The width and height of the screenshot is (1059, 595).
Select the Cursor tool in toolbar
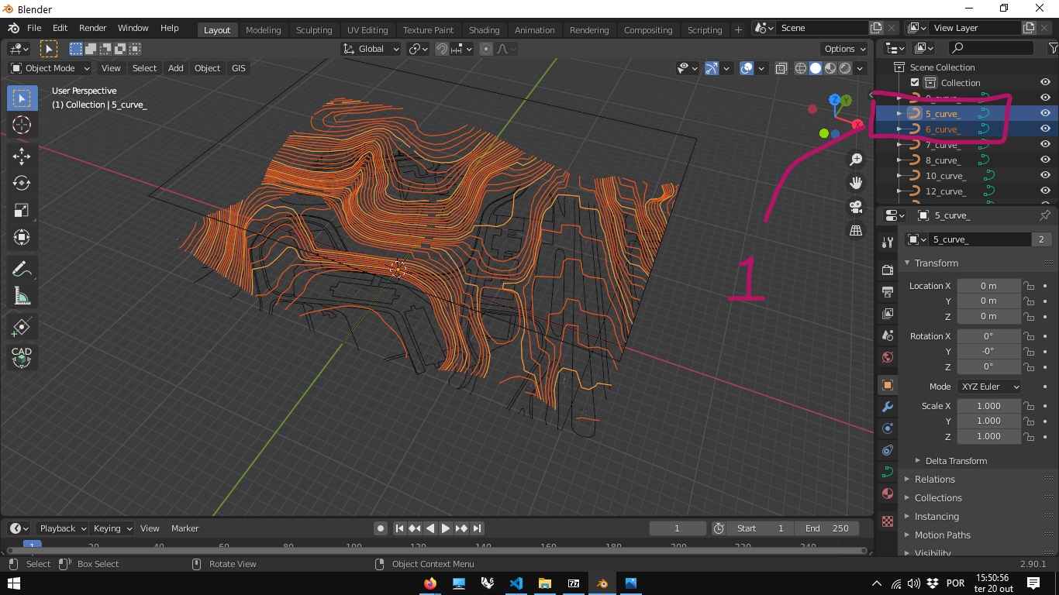[x=22, y=125]
